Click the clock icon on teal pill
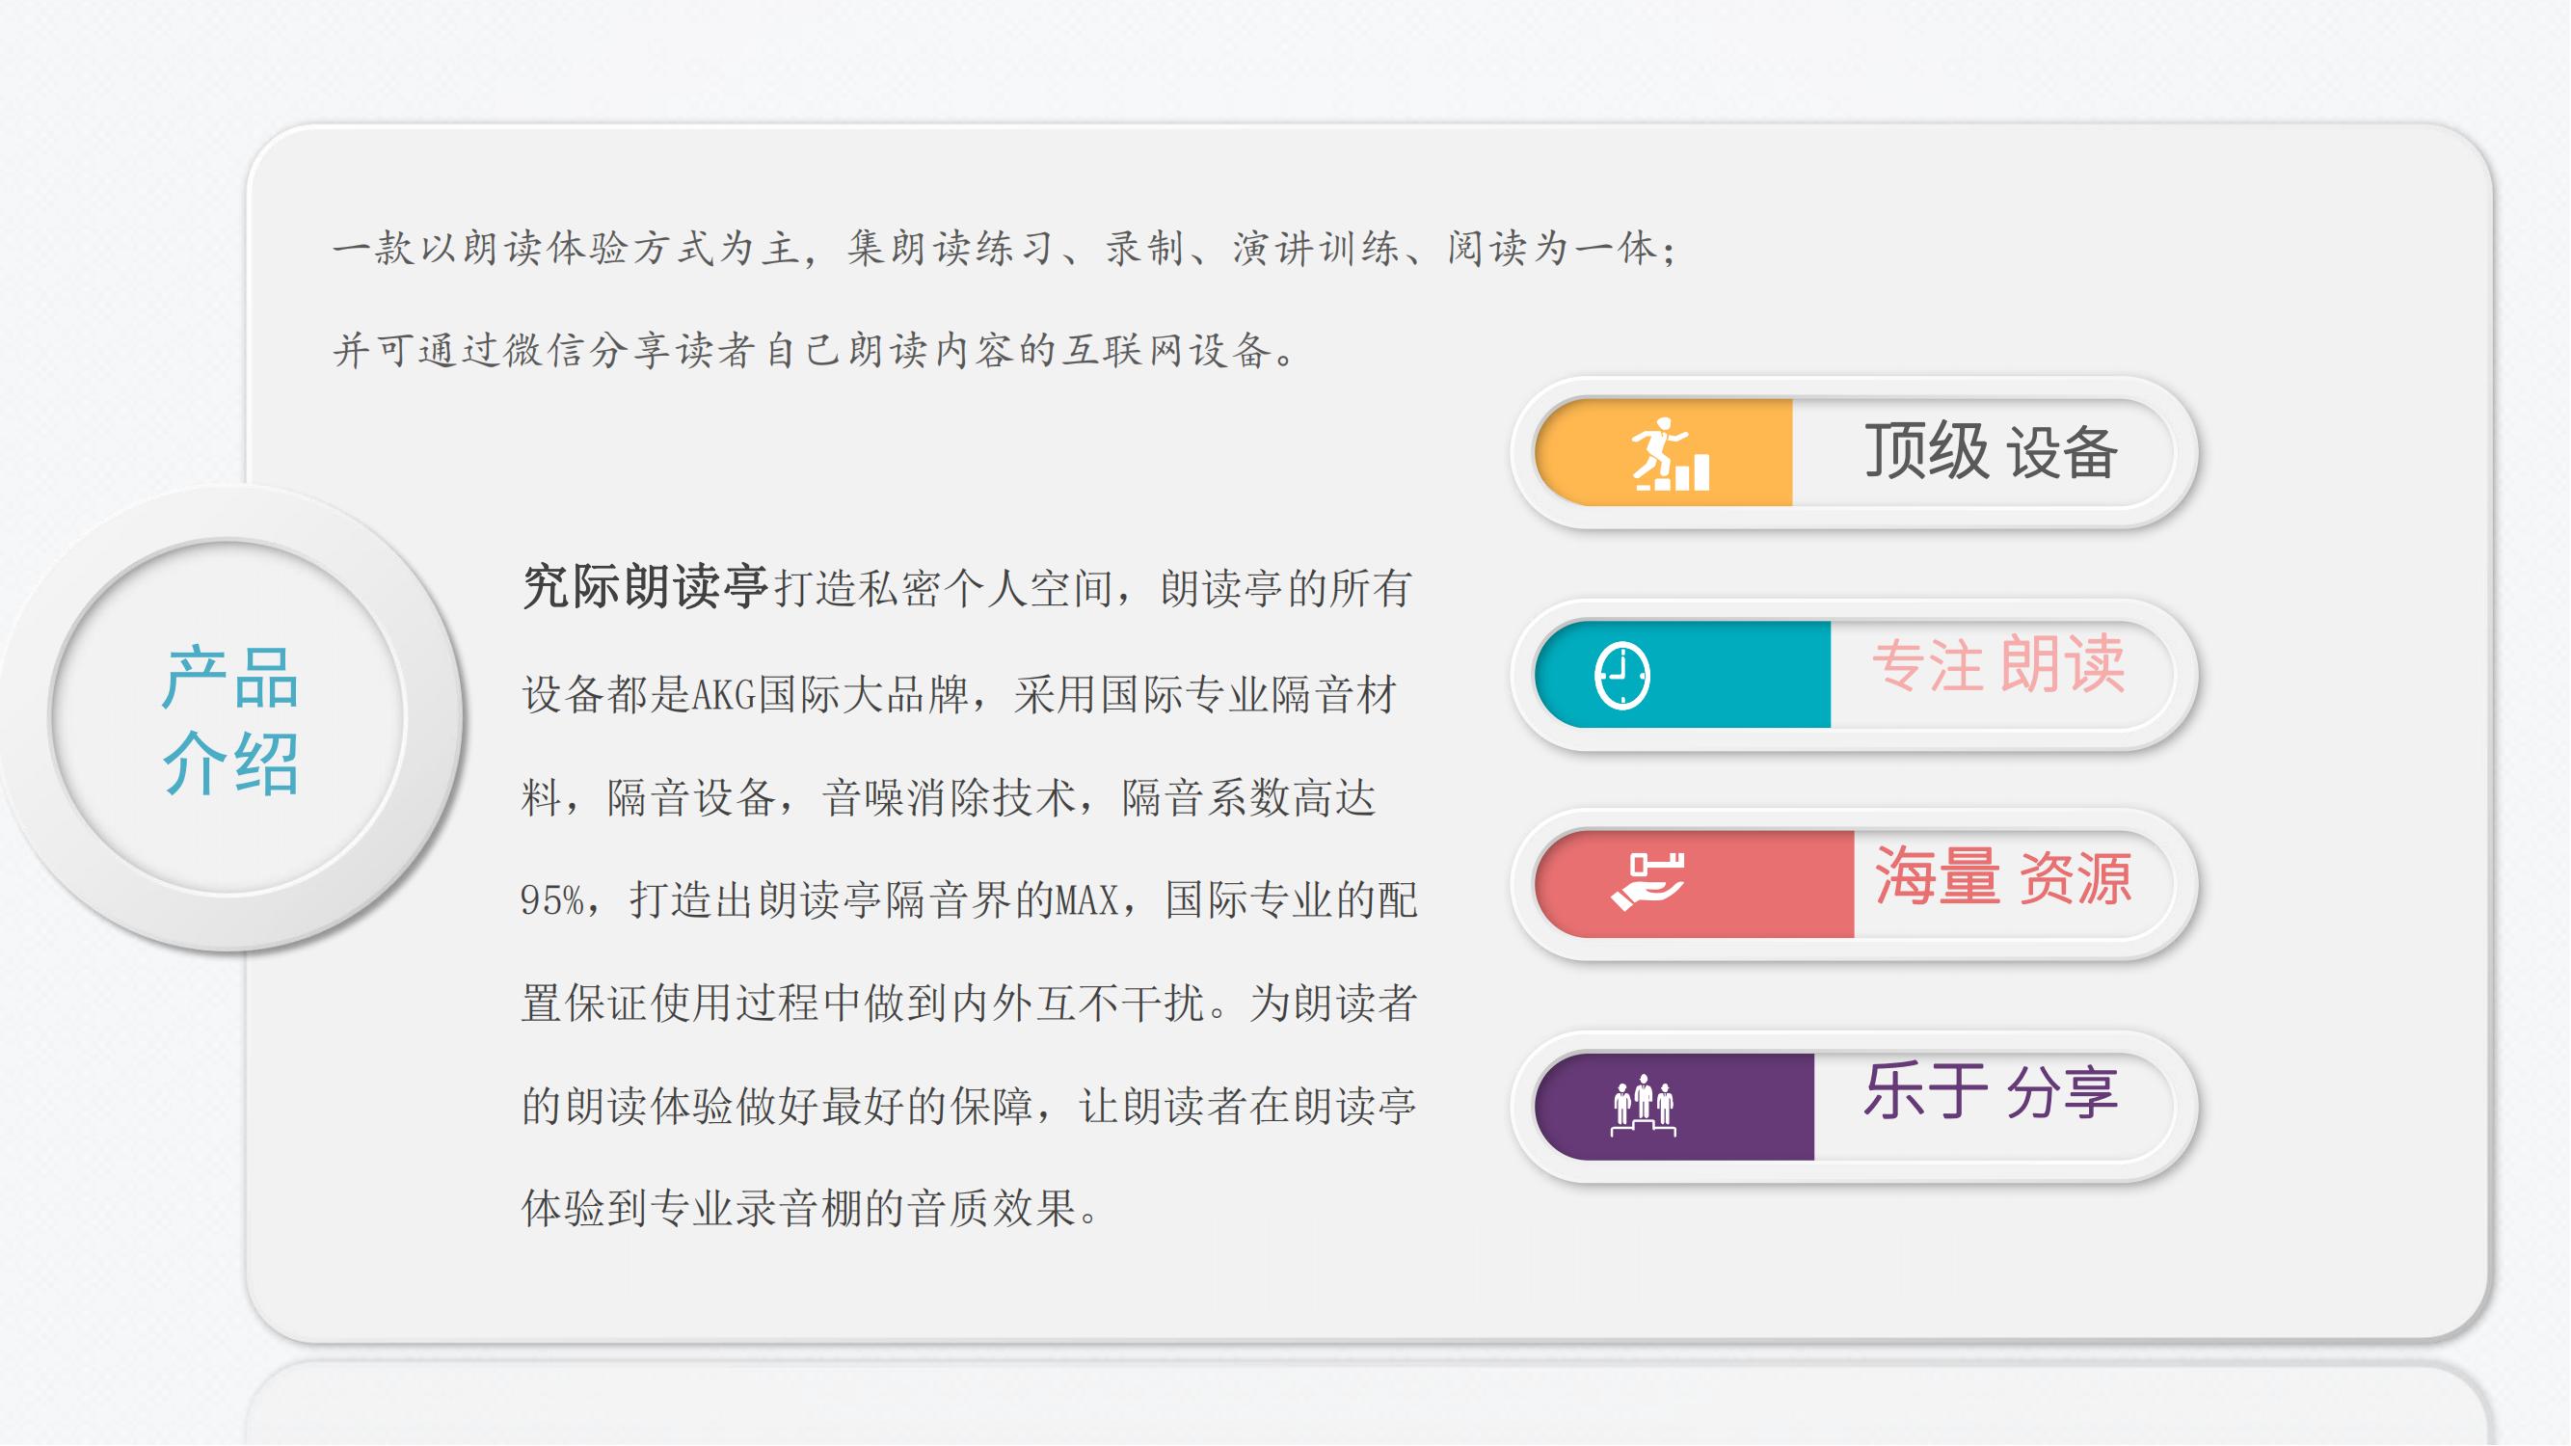 [x=1621, y=676]
